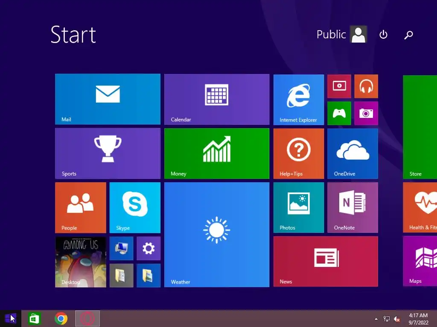Open the Store tile
This screenshot has height=327, width=437.
420,127
